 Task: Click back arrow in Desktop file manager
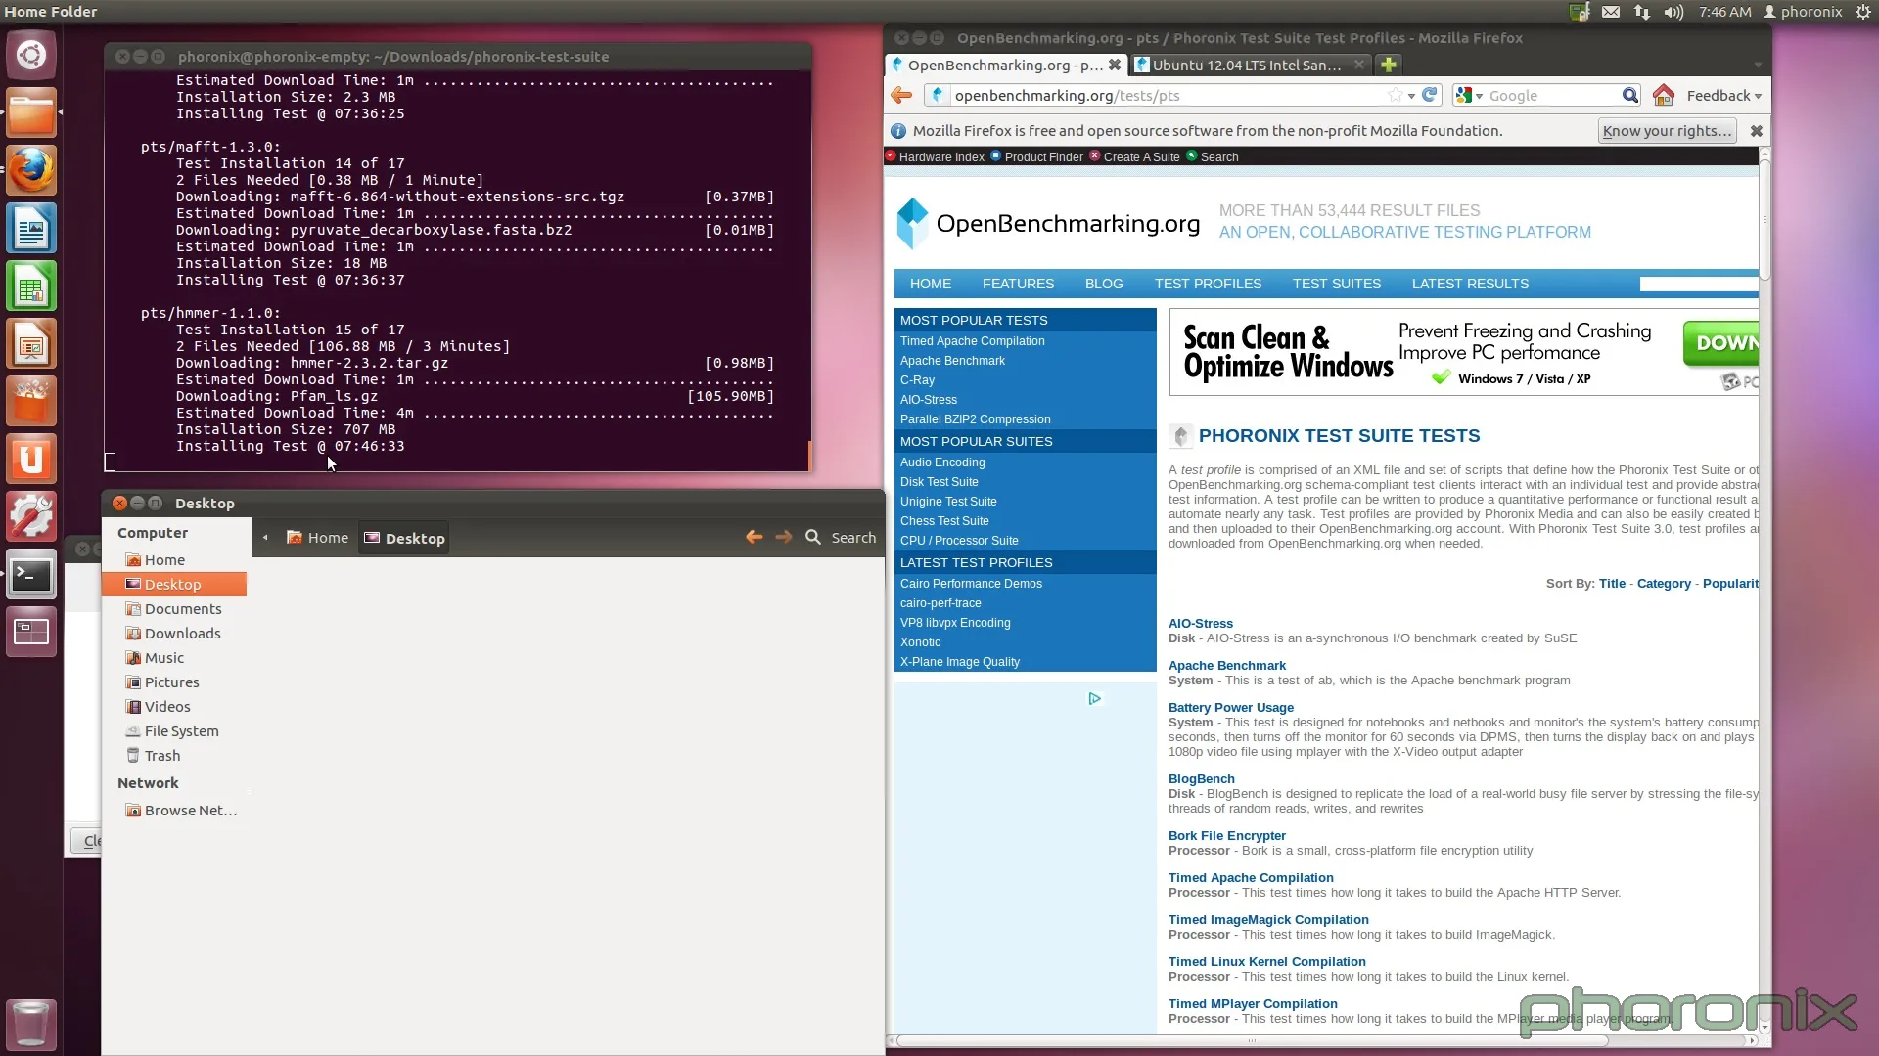pyautogui.click(x=754, y=537)
